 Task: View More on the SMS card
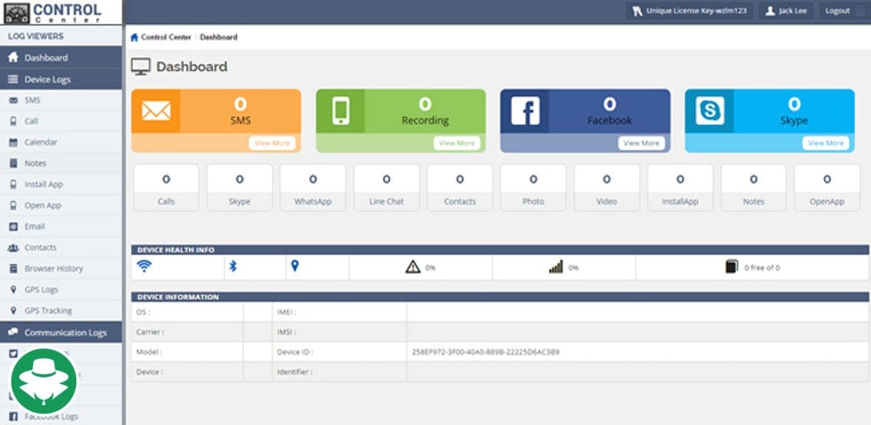click(272, 143)
